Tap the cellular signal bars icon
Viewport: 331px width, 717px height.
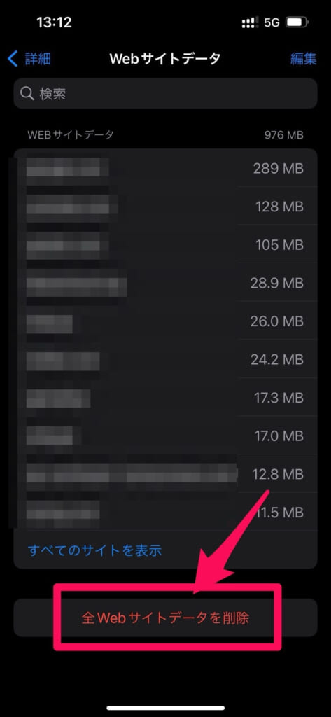[248, 22]
